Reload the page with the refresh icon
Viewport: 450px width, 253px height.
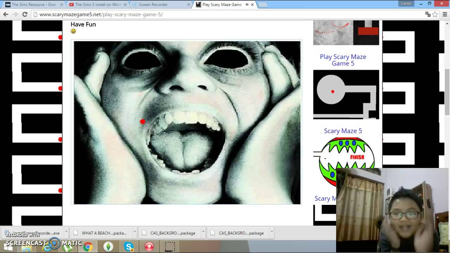pyautogui.click(x=25, y=14)
